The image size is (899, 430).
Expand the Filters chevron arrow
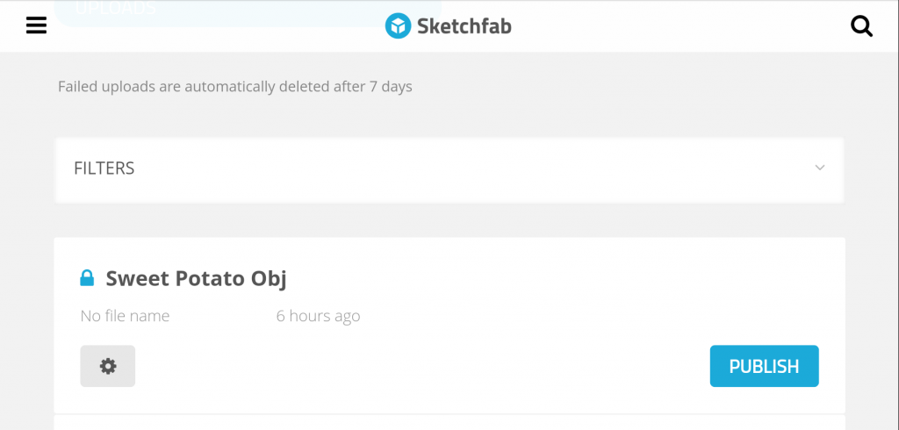tap(820, 168)
